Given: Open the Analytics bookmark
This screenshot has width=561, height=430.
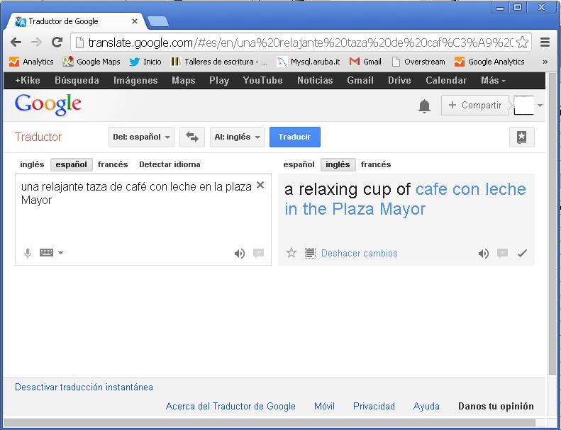Looking at the screenshot, I should [31, 62].
